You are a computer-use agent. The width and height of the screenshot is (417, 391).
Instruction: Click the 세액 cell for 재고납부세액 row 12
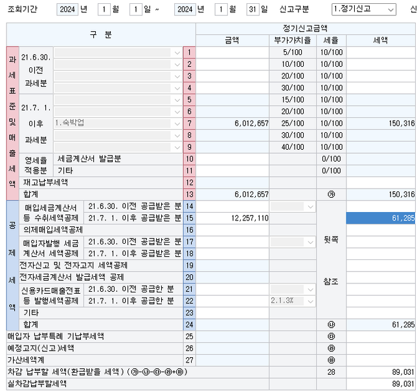click(381, 182)
